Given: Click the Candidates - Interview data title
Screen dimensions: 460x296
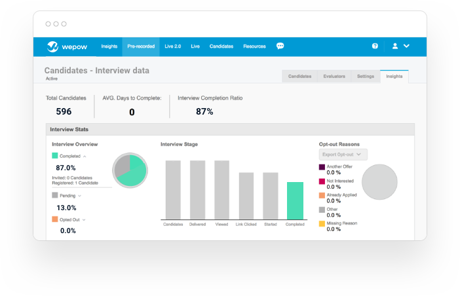Looking at the screenshot, I should (97, 71).
